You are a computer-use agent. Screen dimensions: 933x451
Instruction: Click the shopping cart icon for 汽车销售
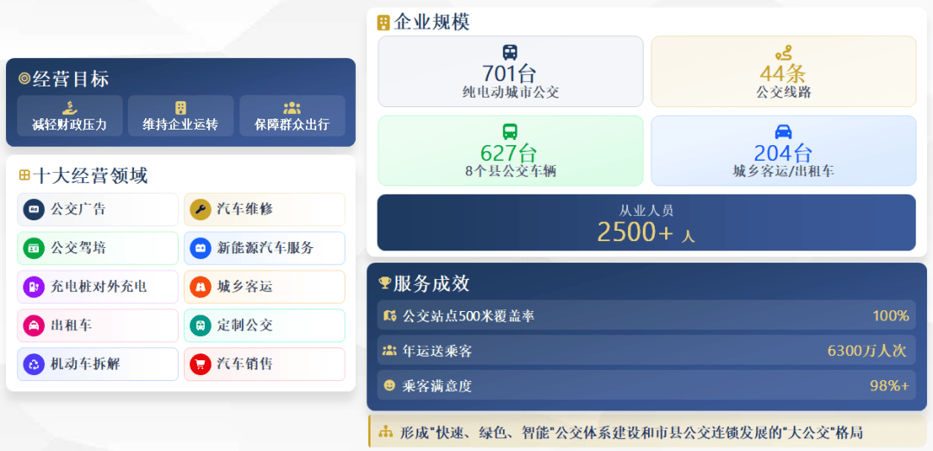pos(200,364)
